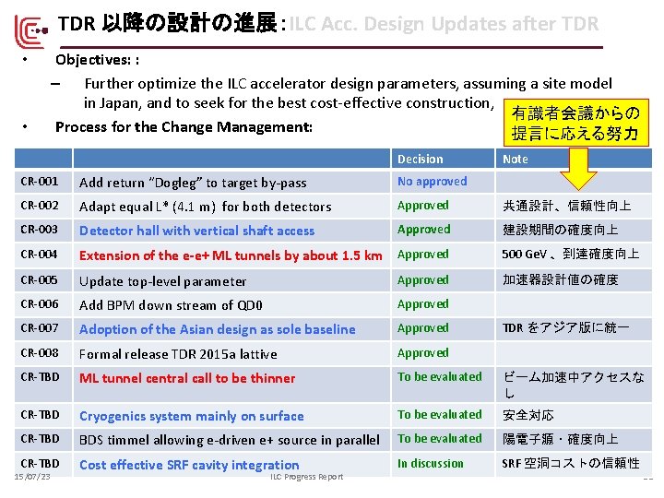Click "Add BPM down stream of QD0"
Image resolution: width=664 pixels, height=498 pixels.
pyautogui.click(x=171, y=305)
